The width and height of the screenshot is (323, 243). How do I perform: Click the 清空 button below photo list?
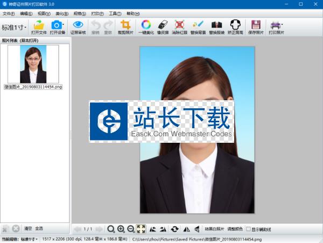pos(28,228)
